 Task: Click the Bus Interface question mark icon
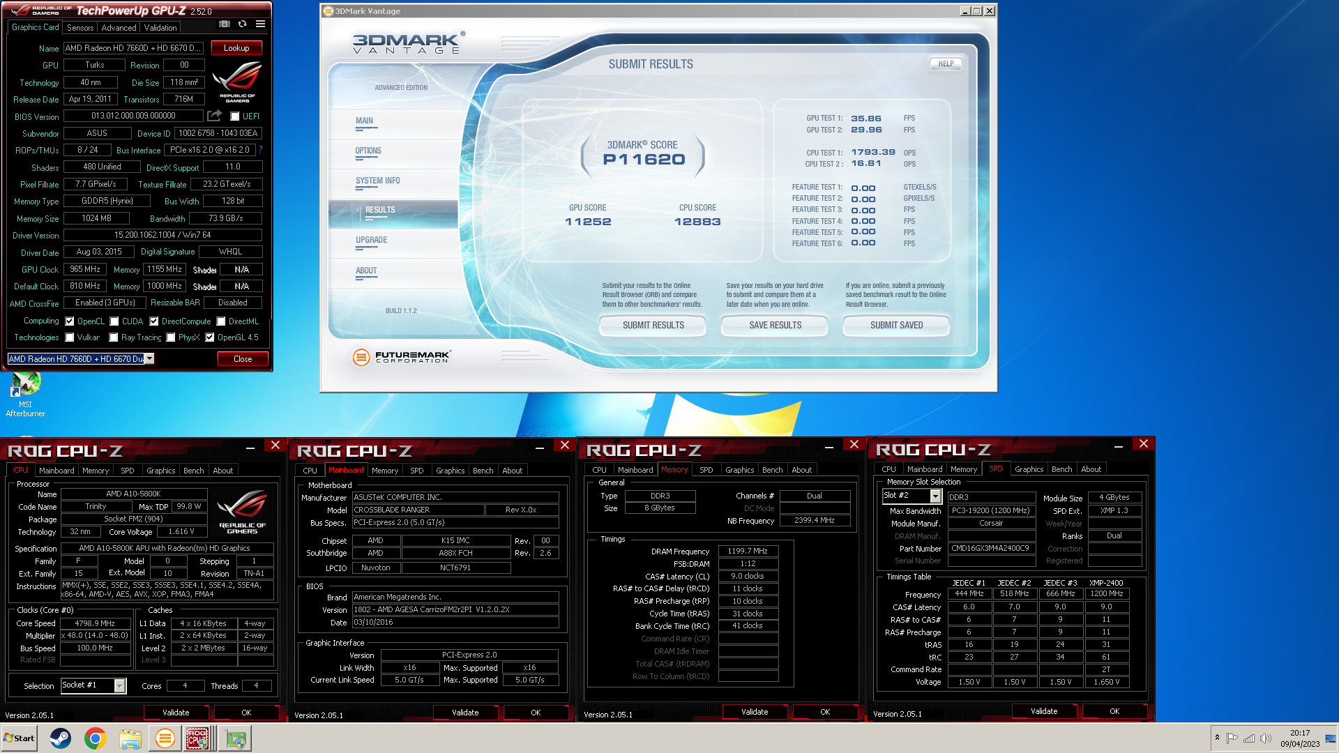[x=261, y=150]
